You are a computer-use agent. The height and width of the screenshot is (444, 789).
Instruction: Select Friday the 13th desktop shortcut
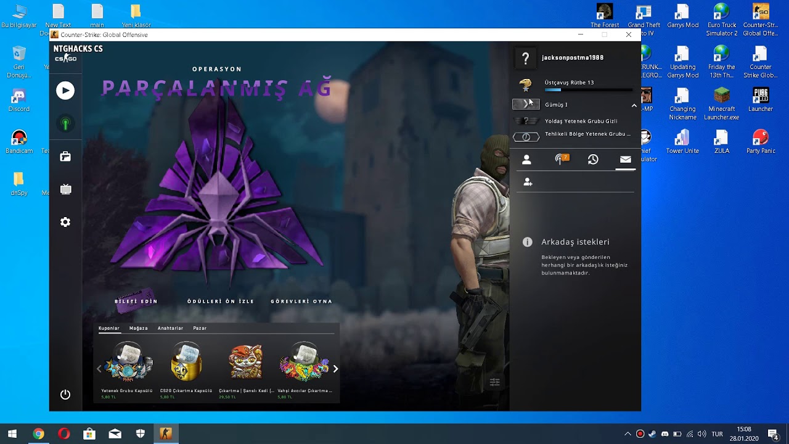pos(721,62)
